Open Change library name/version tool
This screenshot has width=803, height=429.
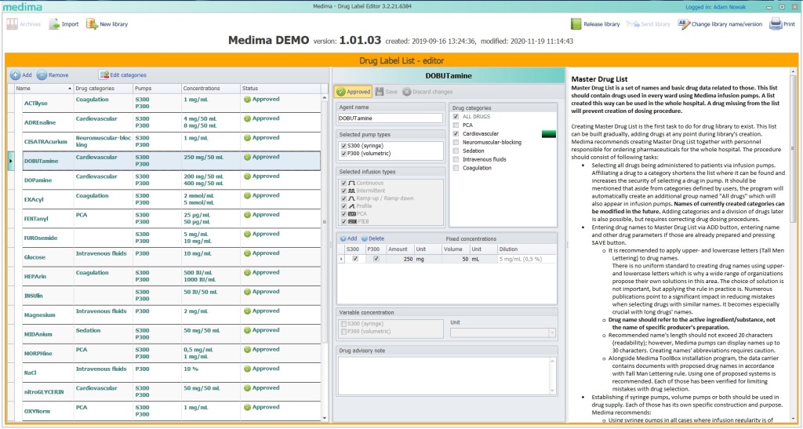tap(683, 24)
